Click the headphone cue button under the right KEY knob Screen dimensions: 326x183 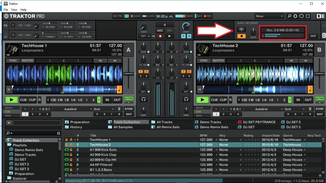tap(186, 100)
